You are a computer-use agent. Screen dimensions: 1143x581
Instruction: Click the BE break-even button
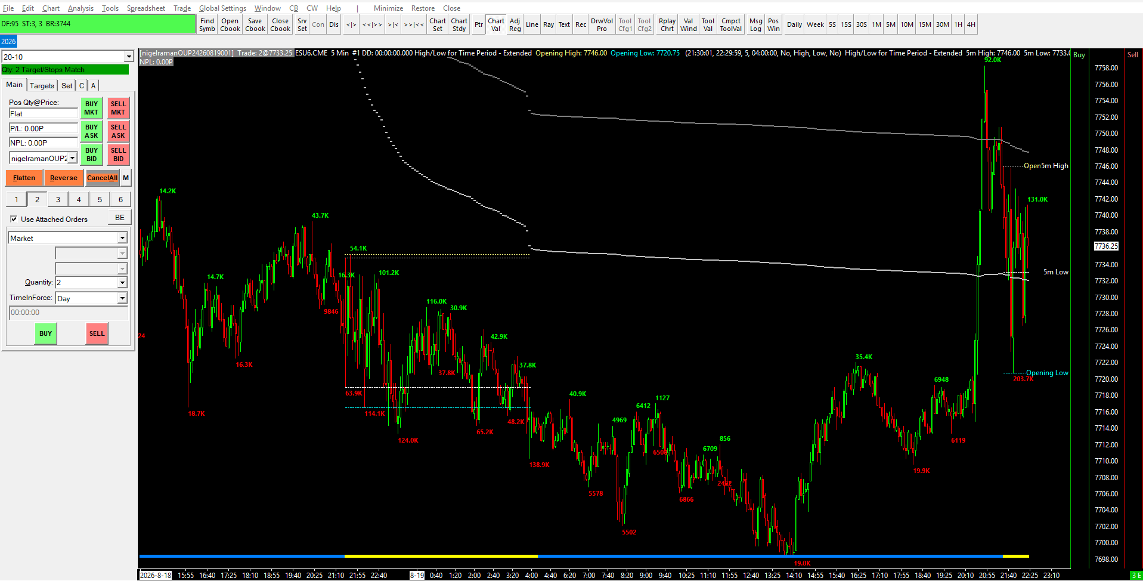point(120,218)
